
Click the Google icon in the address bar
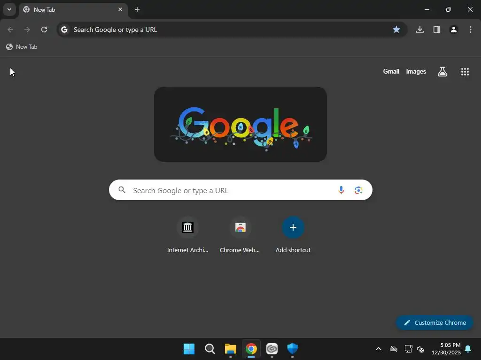pyautogui.click(x=64, y=30)
